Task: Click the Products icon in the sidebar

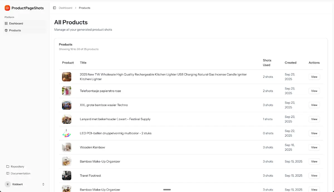Action: click(x=6, y=30)
